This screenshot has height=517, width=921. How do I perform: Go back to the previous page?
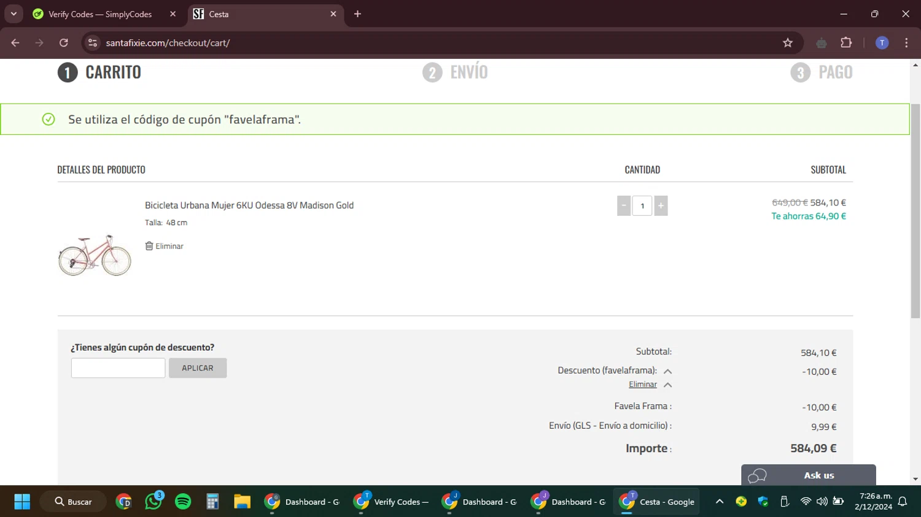[15, 43]
